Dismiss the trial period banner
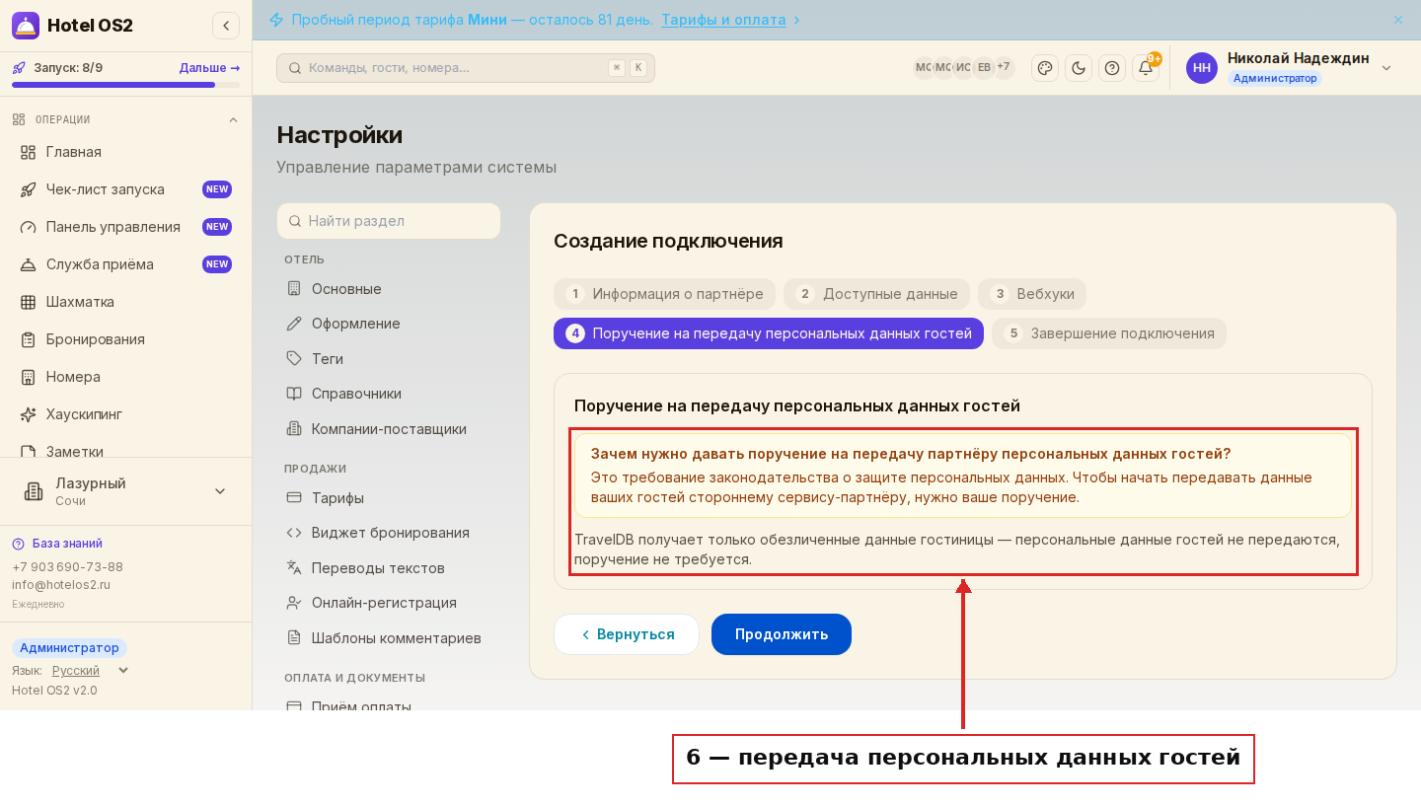The image size is (1421, 807). point(1398,20)
